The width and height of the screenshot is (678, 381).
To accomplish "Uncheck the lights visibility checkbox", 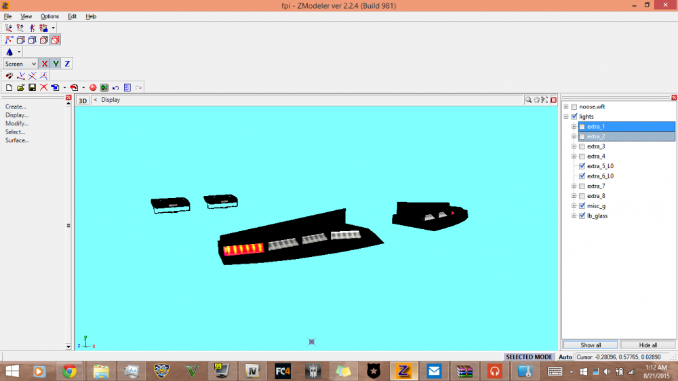I will tap(574, 117).
